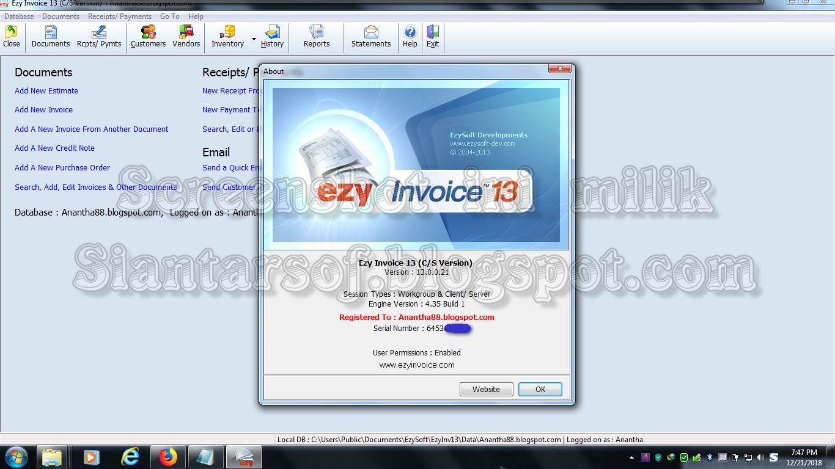Open Windows Media Player from taskbar

pyautogui.click(x=91, y=457)
